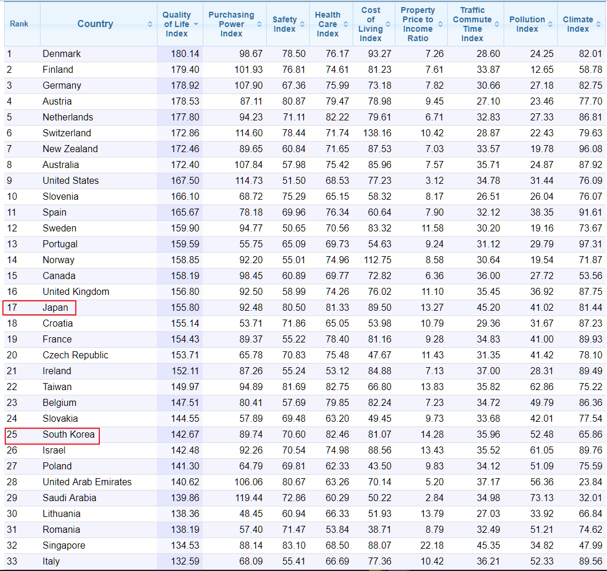Image resolution: width=607 pixels, height=571 pixels.
Task: Select the highlighted South Korea country cell
Action: coord(68,435)
